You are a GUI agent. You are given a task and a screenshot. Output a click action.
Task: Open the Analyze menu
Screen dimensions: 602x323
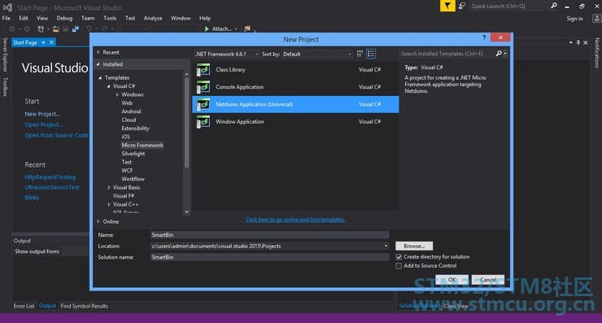coord(153,18)
